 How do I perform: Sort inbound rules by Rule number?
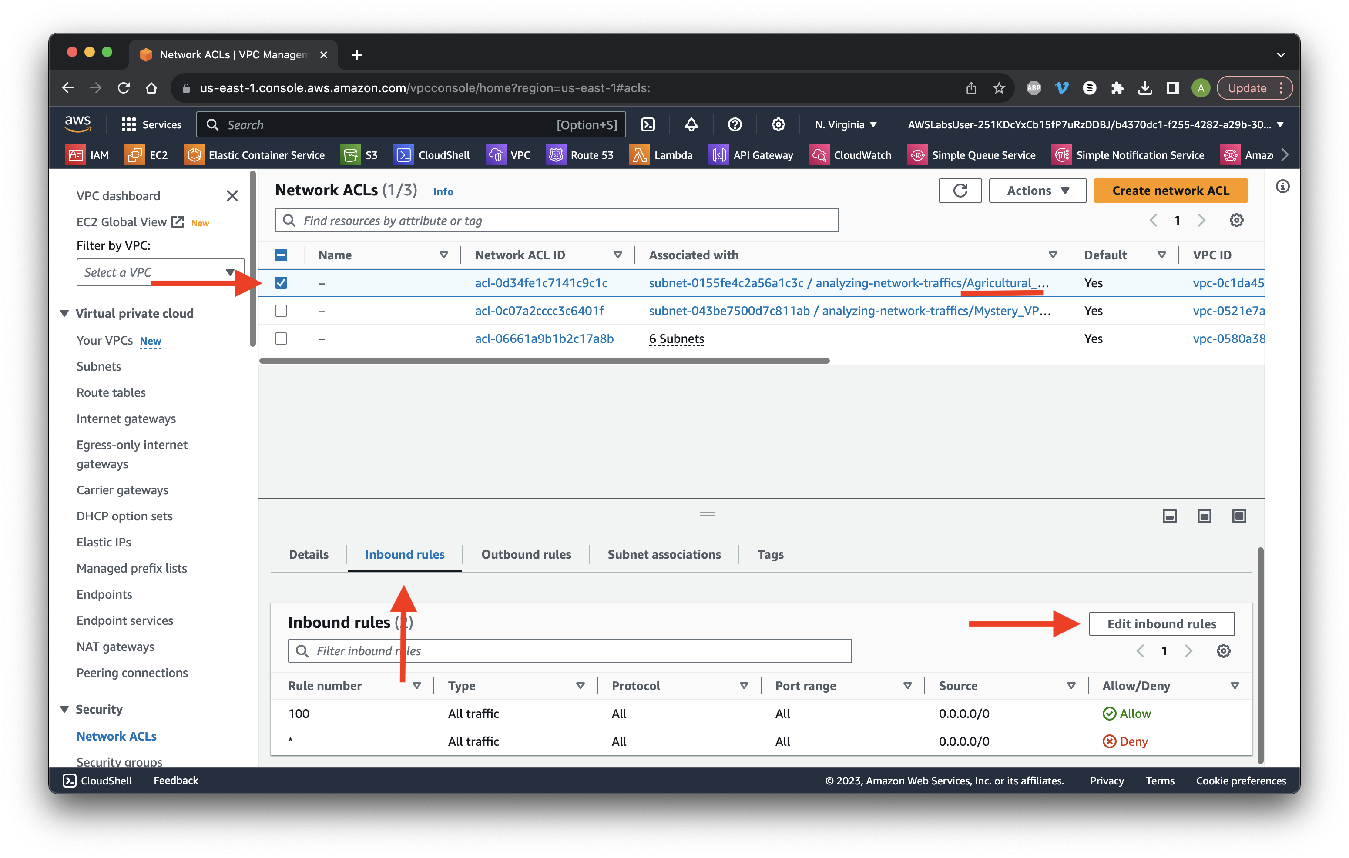tap(417, 686)
